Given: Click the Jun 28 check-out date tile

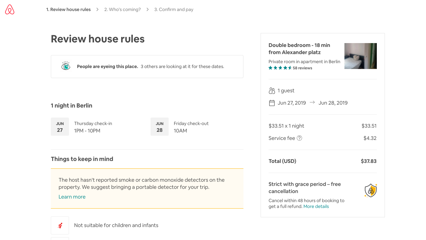Looking at the screenshot, I should [x=160, y=127].
